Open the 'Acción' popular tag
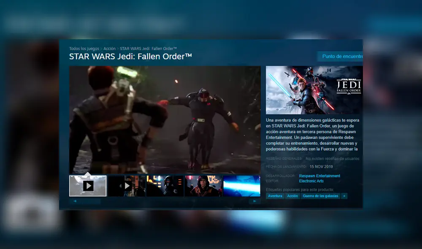 click(x=292, y=196)
